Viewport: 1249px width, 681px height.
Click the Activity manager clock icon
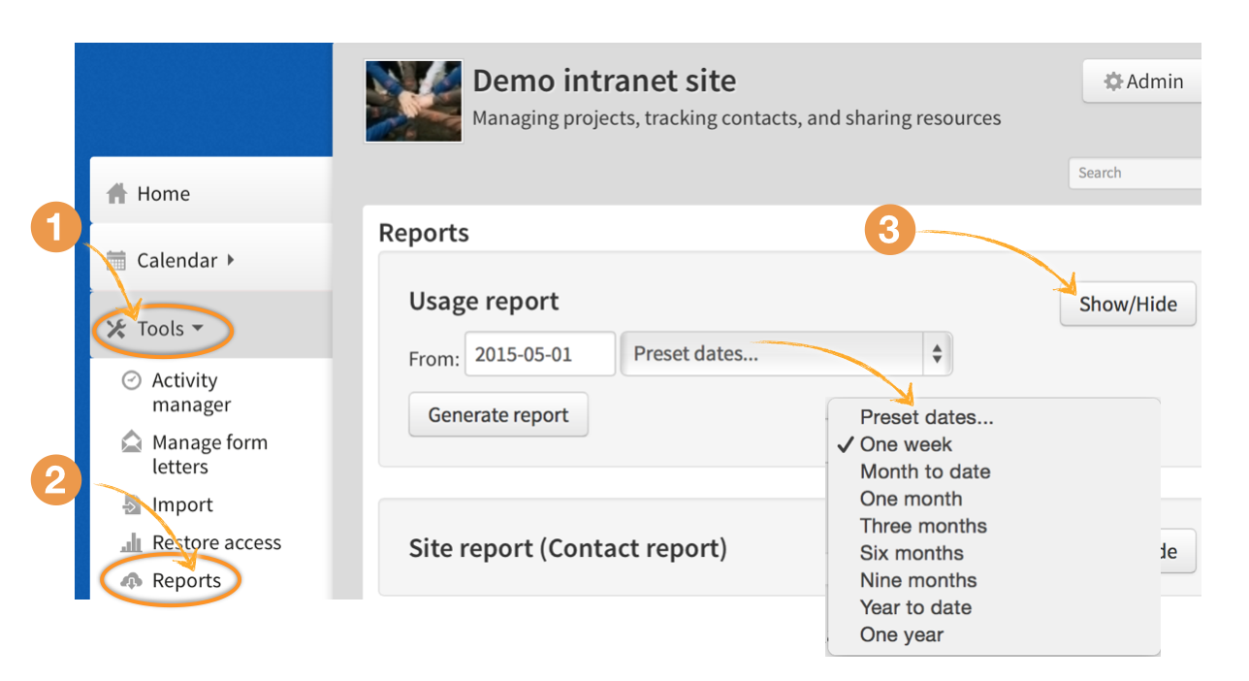pyautogui.click(x=131, y=380)
